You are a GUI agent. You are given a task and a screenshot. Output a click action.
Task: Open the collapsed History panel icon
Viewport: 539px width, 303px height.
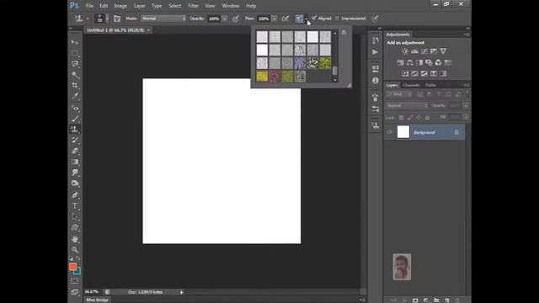pos(375,40)
